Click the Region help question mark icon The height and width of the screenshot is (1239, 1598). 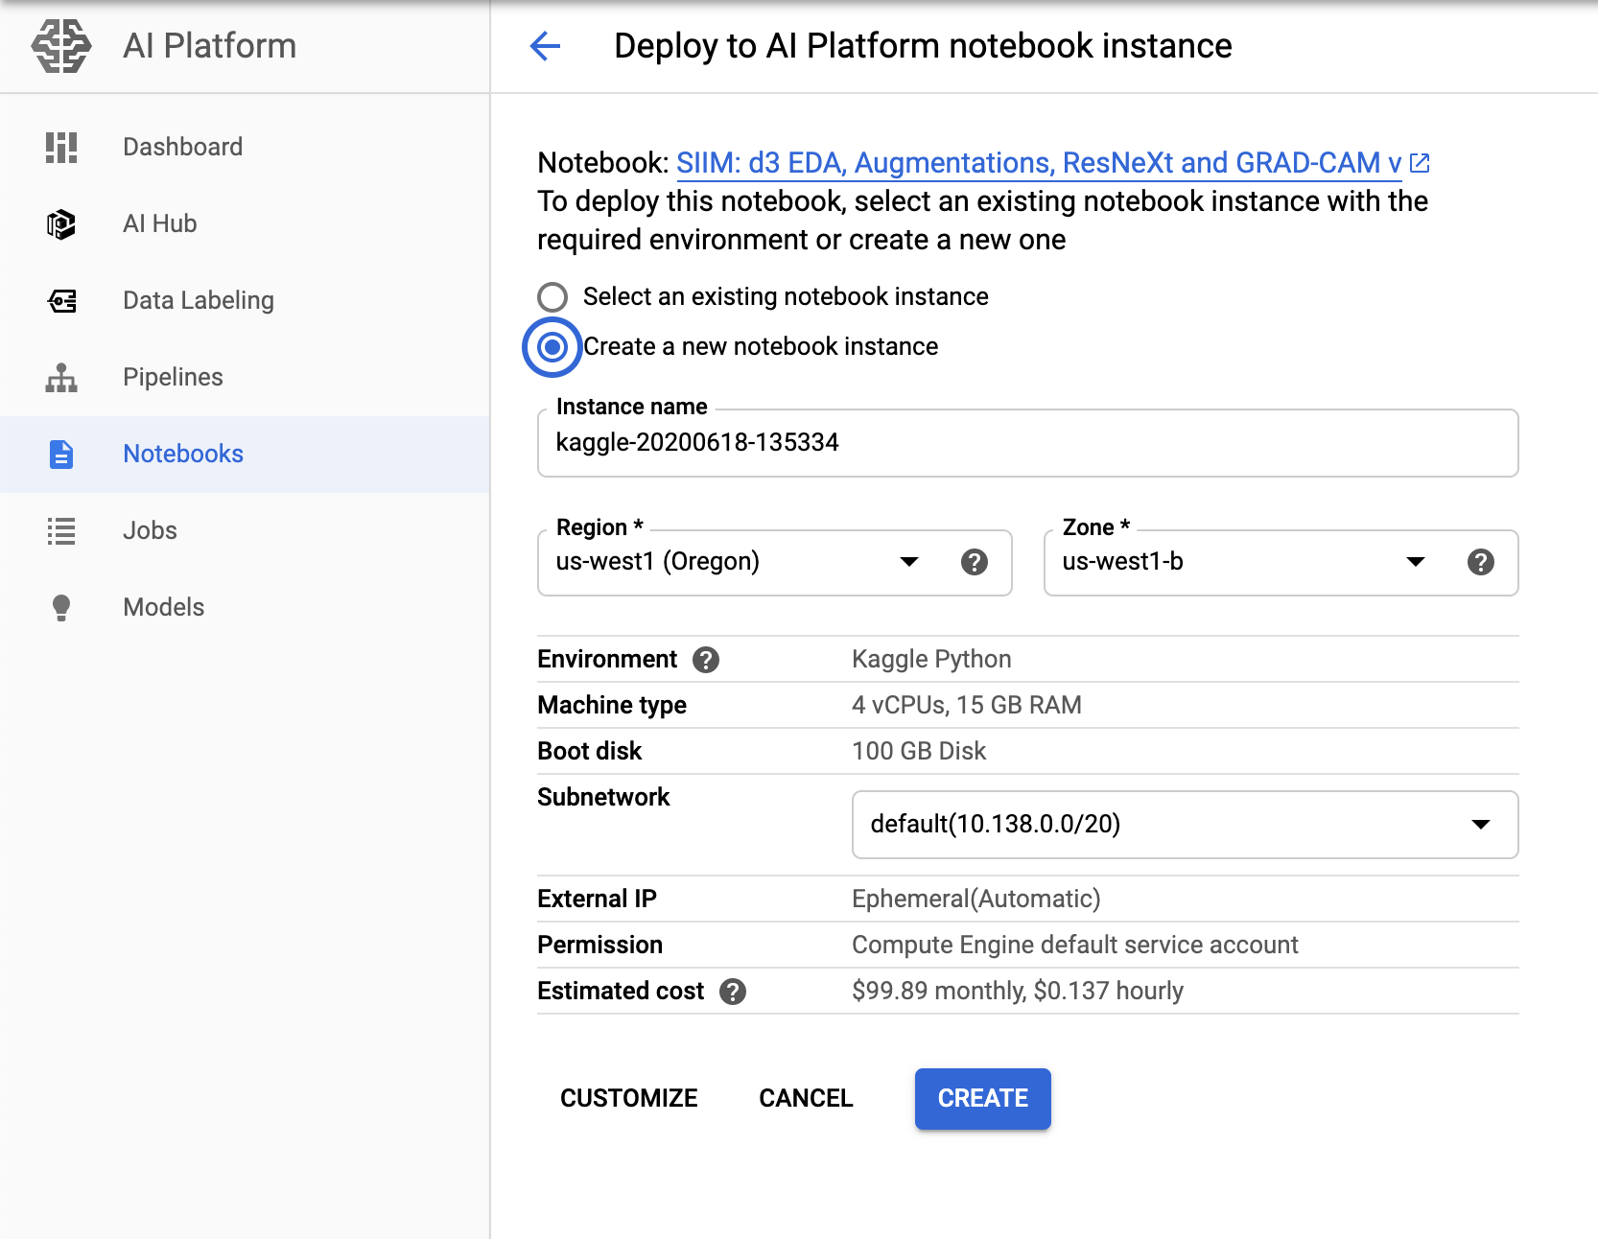click(974, 562)
